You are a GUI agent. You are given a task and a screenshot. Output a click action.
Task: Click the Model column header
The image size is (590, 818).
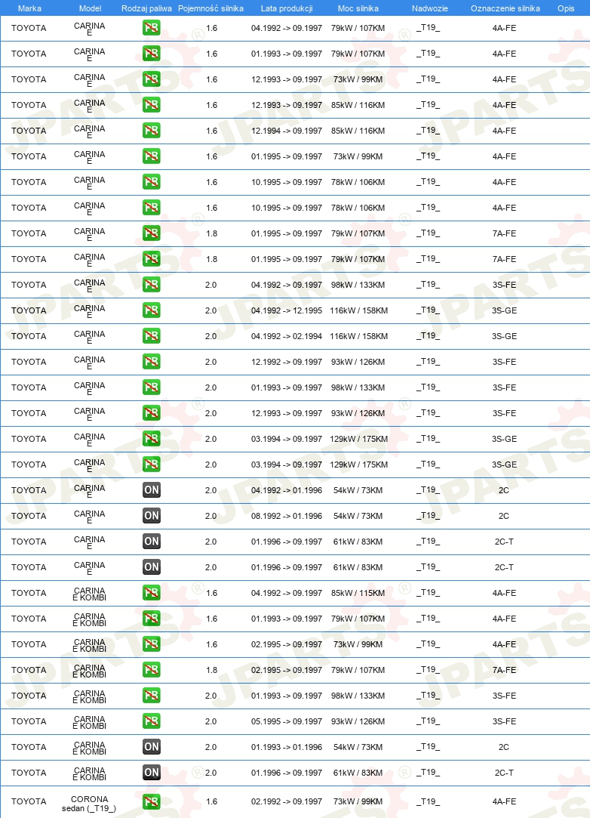click(x=91, y=8)
